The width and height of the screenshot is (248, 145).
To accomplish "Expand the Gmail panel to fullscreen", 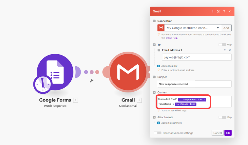I will click(218, 11).
